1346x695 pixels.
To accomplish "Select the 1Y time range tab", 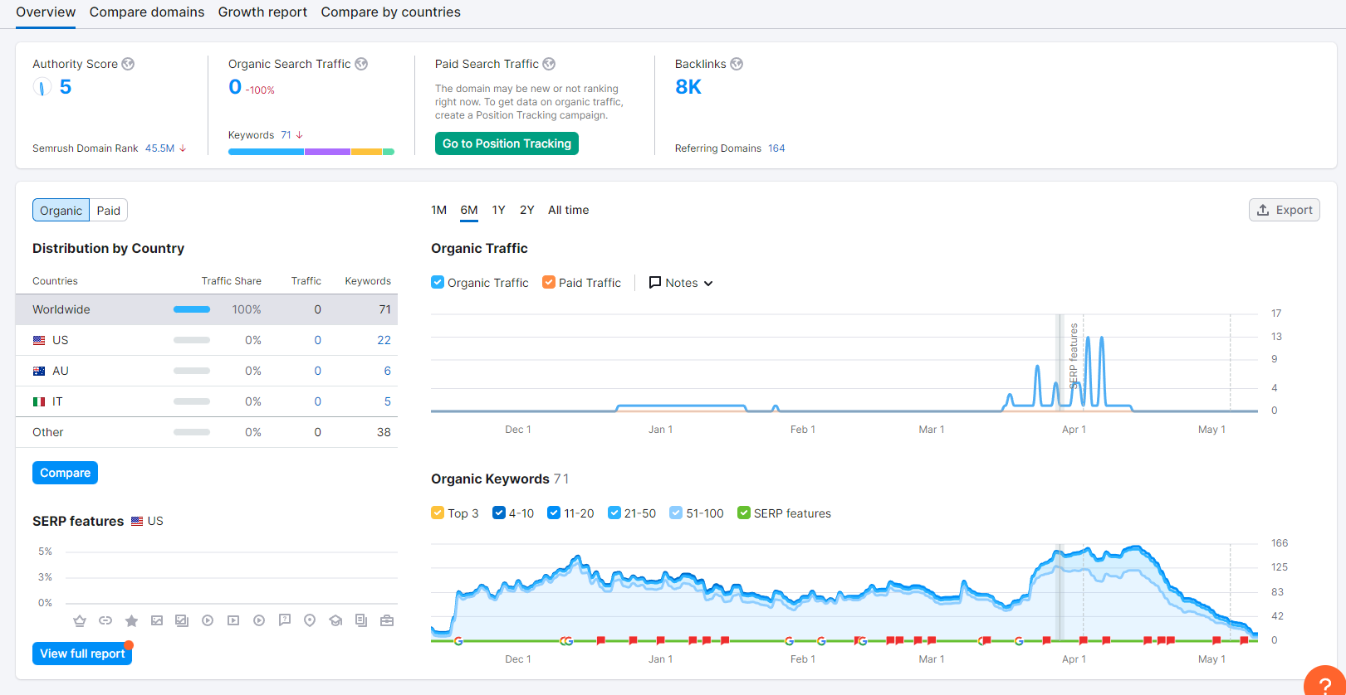I will point(498,210).
